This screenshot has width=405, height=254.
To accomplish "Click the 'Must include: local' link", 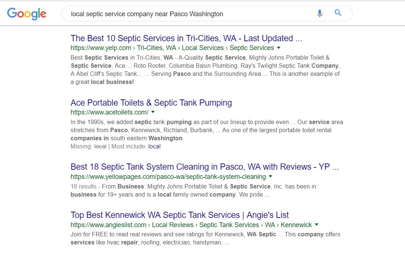I will (154, 147).
